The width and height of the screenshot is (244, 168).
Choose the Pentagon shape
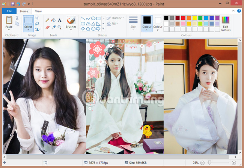pos(88,29)
